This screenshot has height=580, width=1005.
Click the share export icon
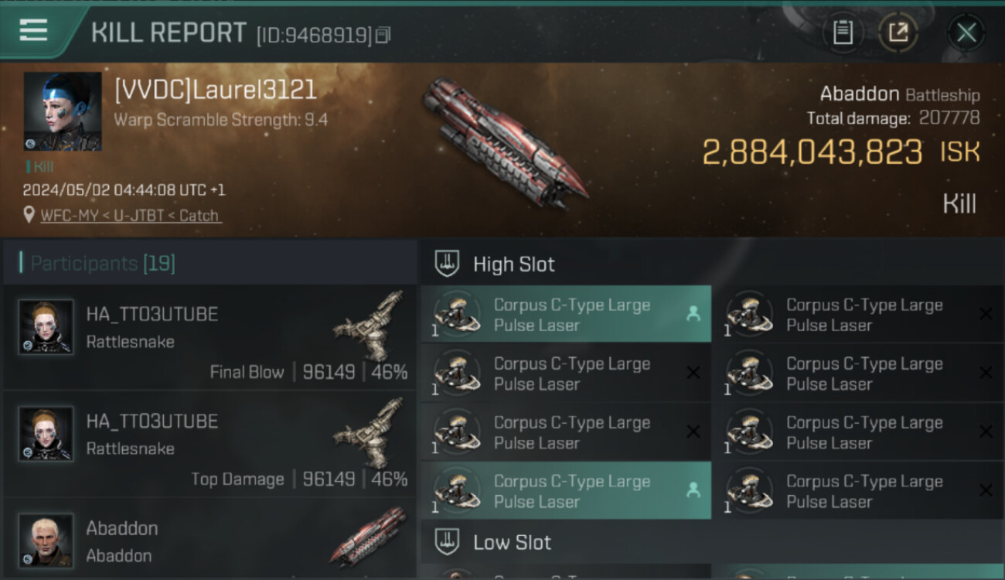point(898,32)
